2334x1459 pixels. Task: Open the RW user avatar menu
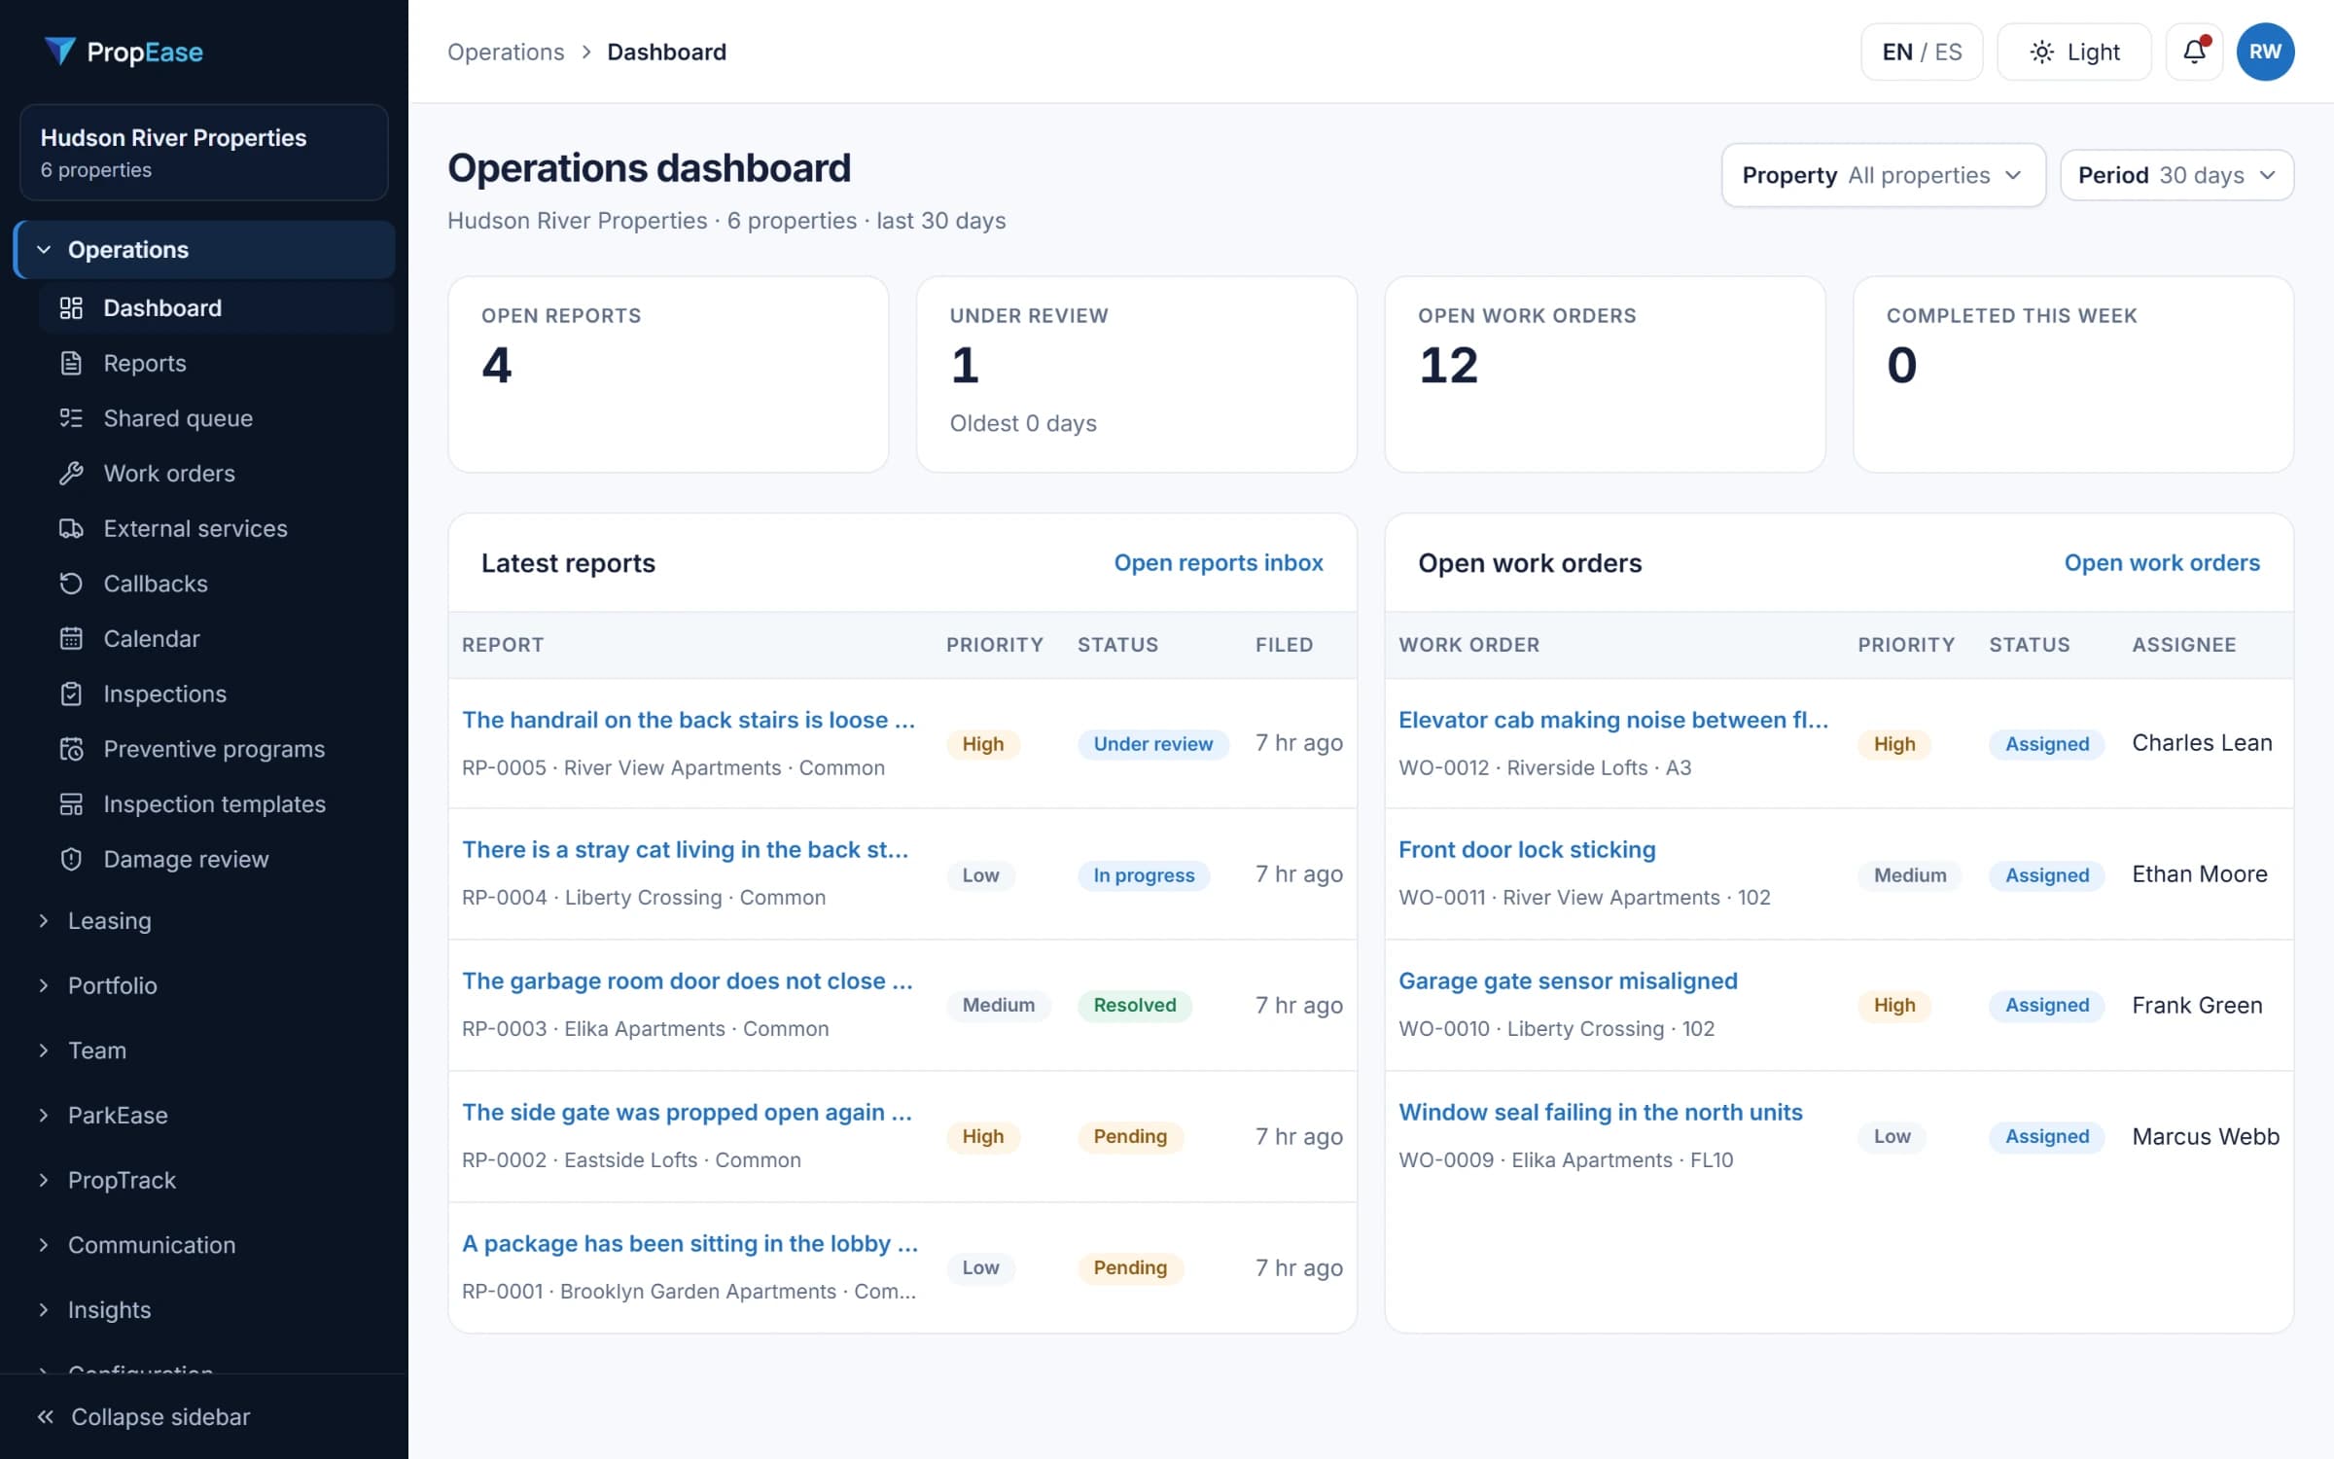[x=2265, y=52]
